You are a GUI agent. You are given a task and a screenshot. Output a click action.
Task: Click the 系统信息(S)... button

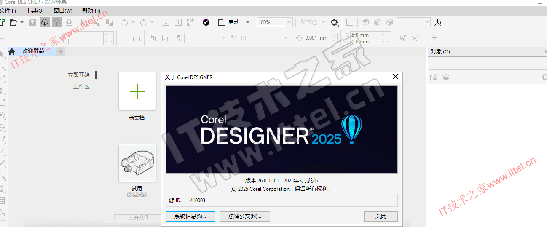[190, 216]
